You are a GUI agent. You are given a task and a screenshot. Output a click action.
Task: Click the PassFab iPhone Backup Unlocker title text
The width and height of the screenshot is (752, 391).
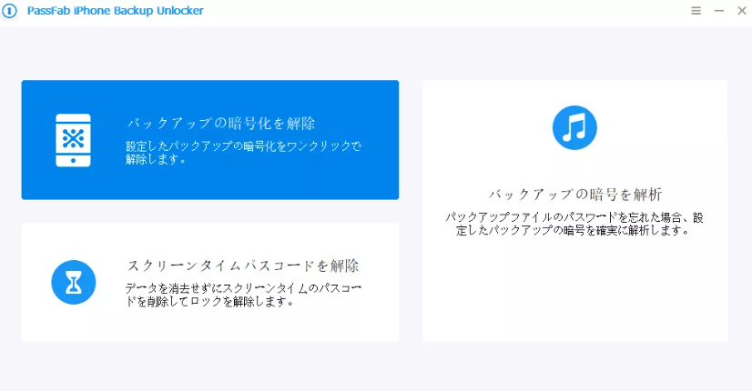click(x=115, y=11)
